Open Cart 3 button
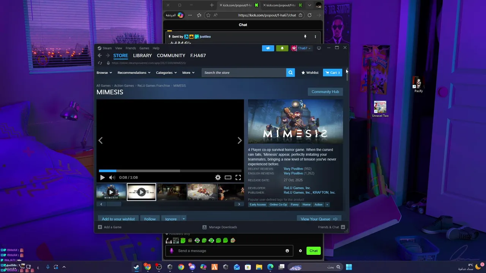Screen dimensions: 486x273 pos(333,72)
